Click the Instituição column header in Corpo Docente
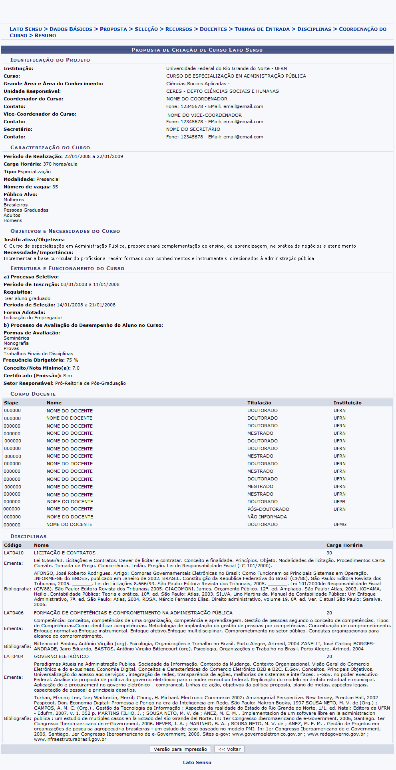This screenshot has height=770, width=396. click(347, 403)
